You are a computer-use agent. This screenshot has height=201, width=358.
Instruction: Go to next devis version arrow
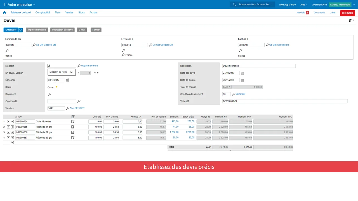click(x=98, y=73)
